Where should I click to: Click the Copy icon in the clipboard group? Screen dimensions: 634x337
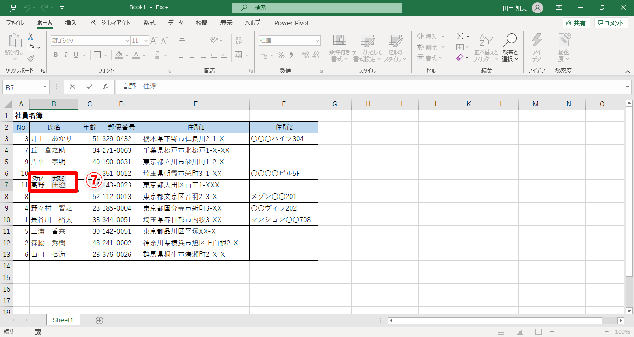(x=31, y=48)
